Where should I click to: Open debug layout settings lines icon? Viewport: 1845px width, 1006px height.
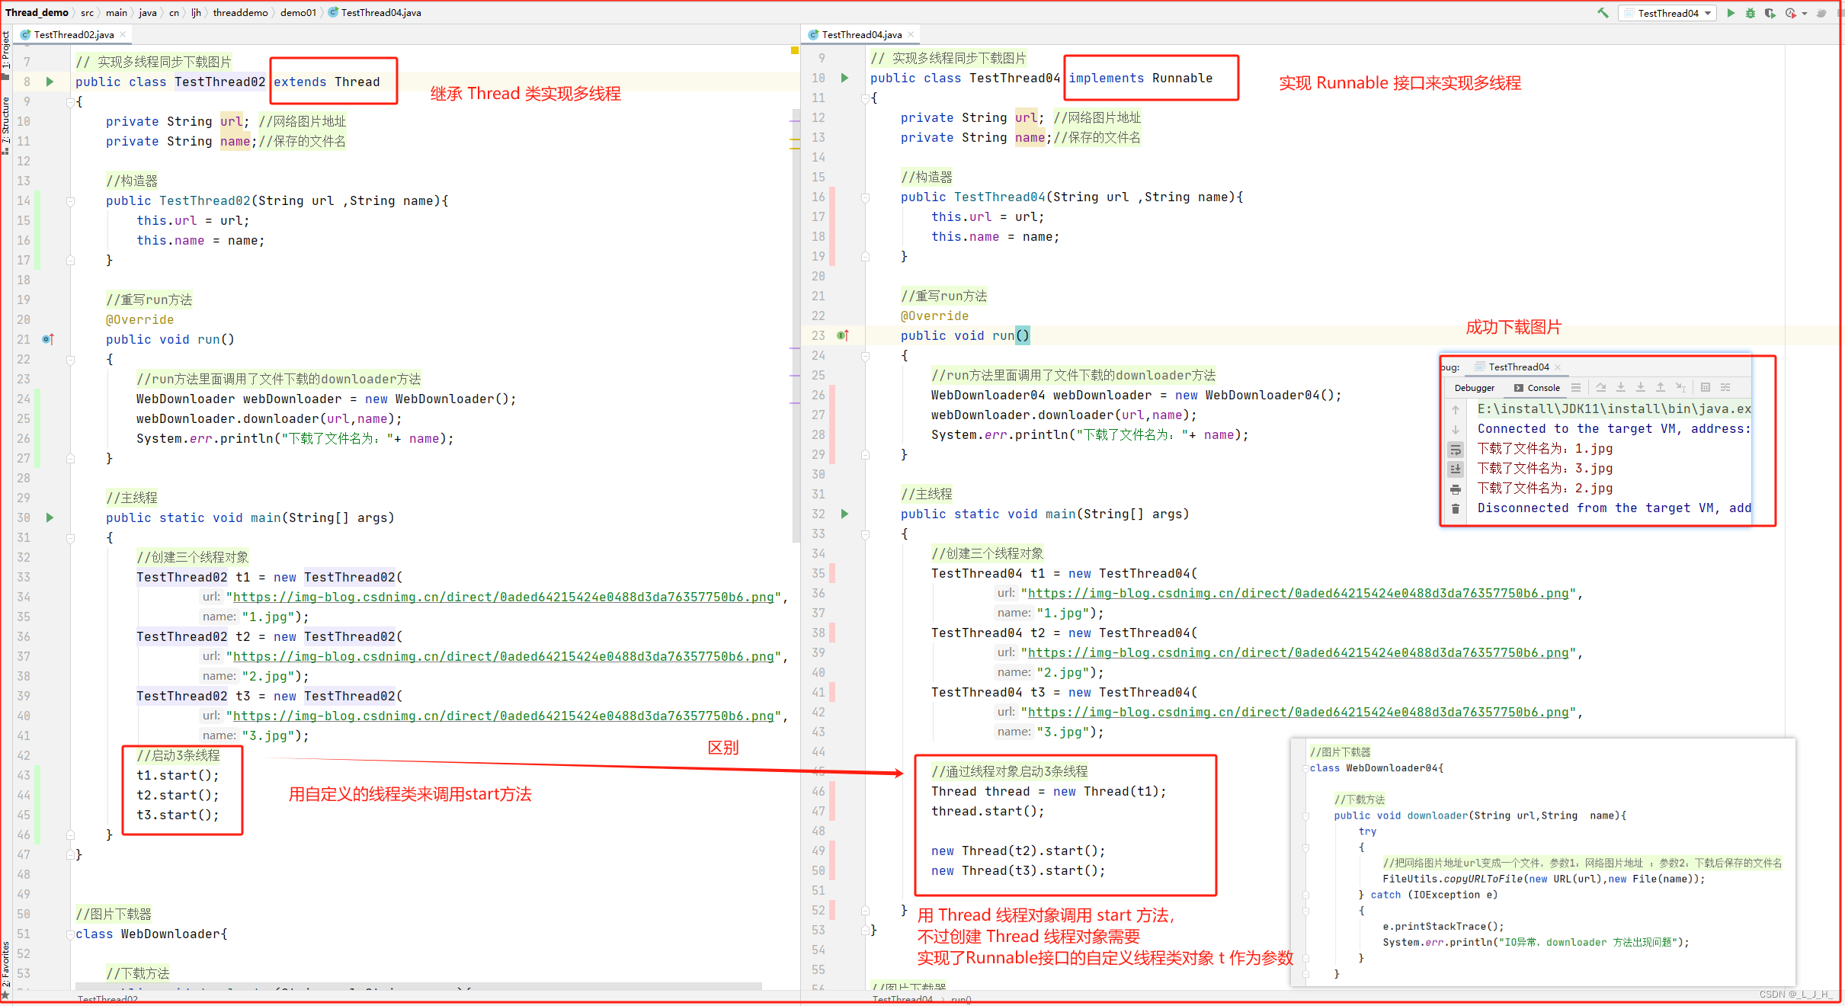pyautogui.click(x=1576, y=387)
